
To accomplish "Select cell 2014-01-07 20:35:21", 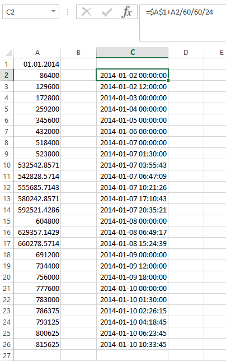I will 132,210.
